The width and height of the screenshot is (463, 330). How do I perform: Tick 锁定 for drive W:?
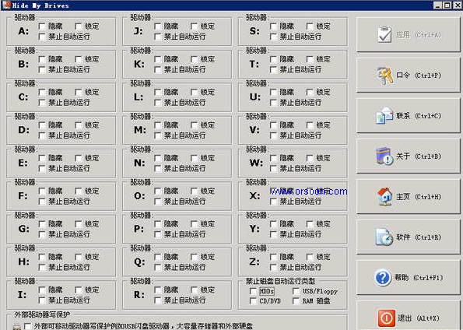point(310,158)
